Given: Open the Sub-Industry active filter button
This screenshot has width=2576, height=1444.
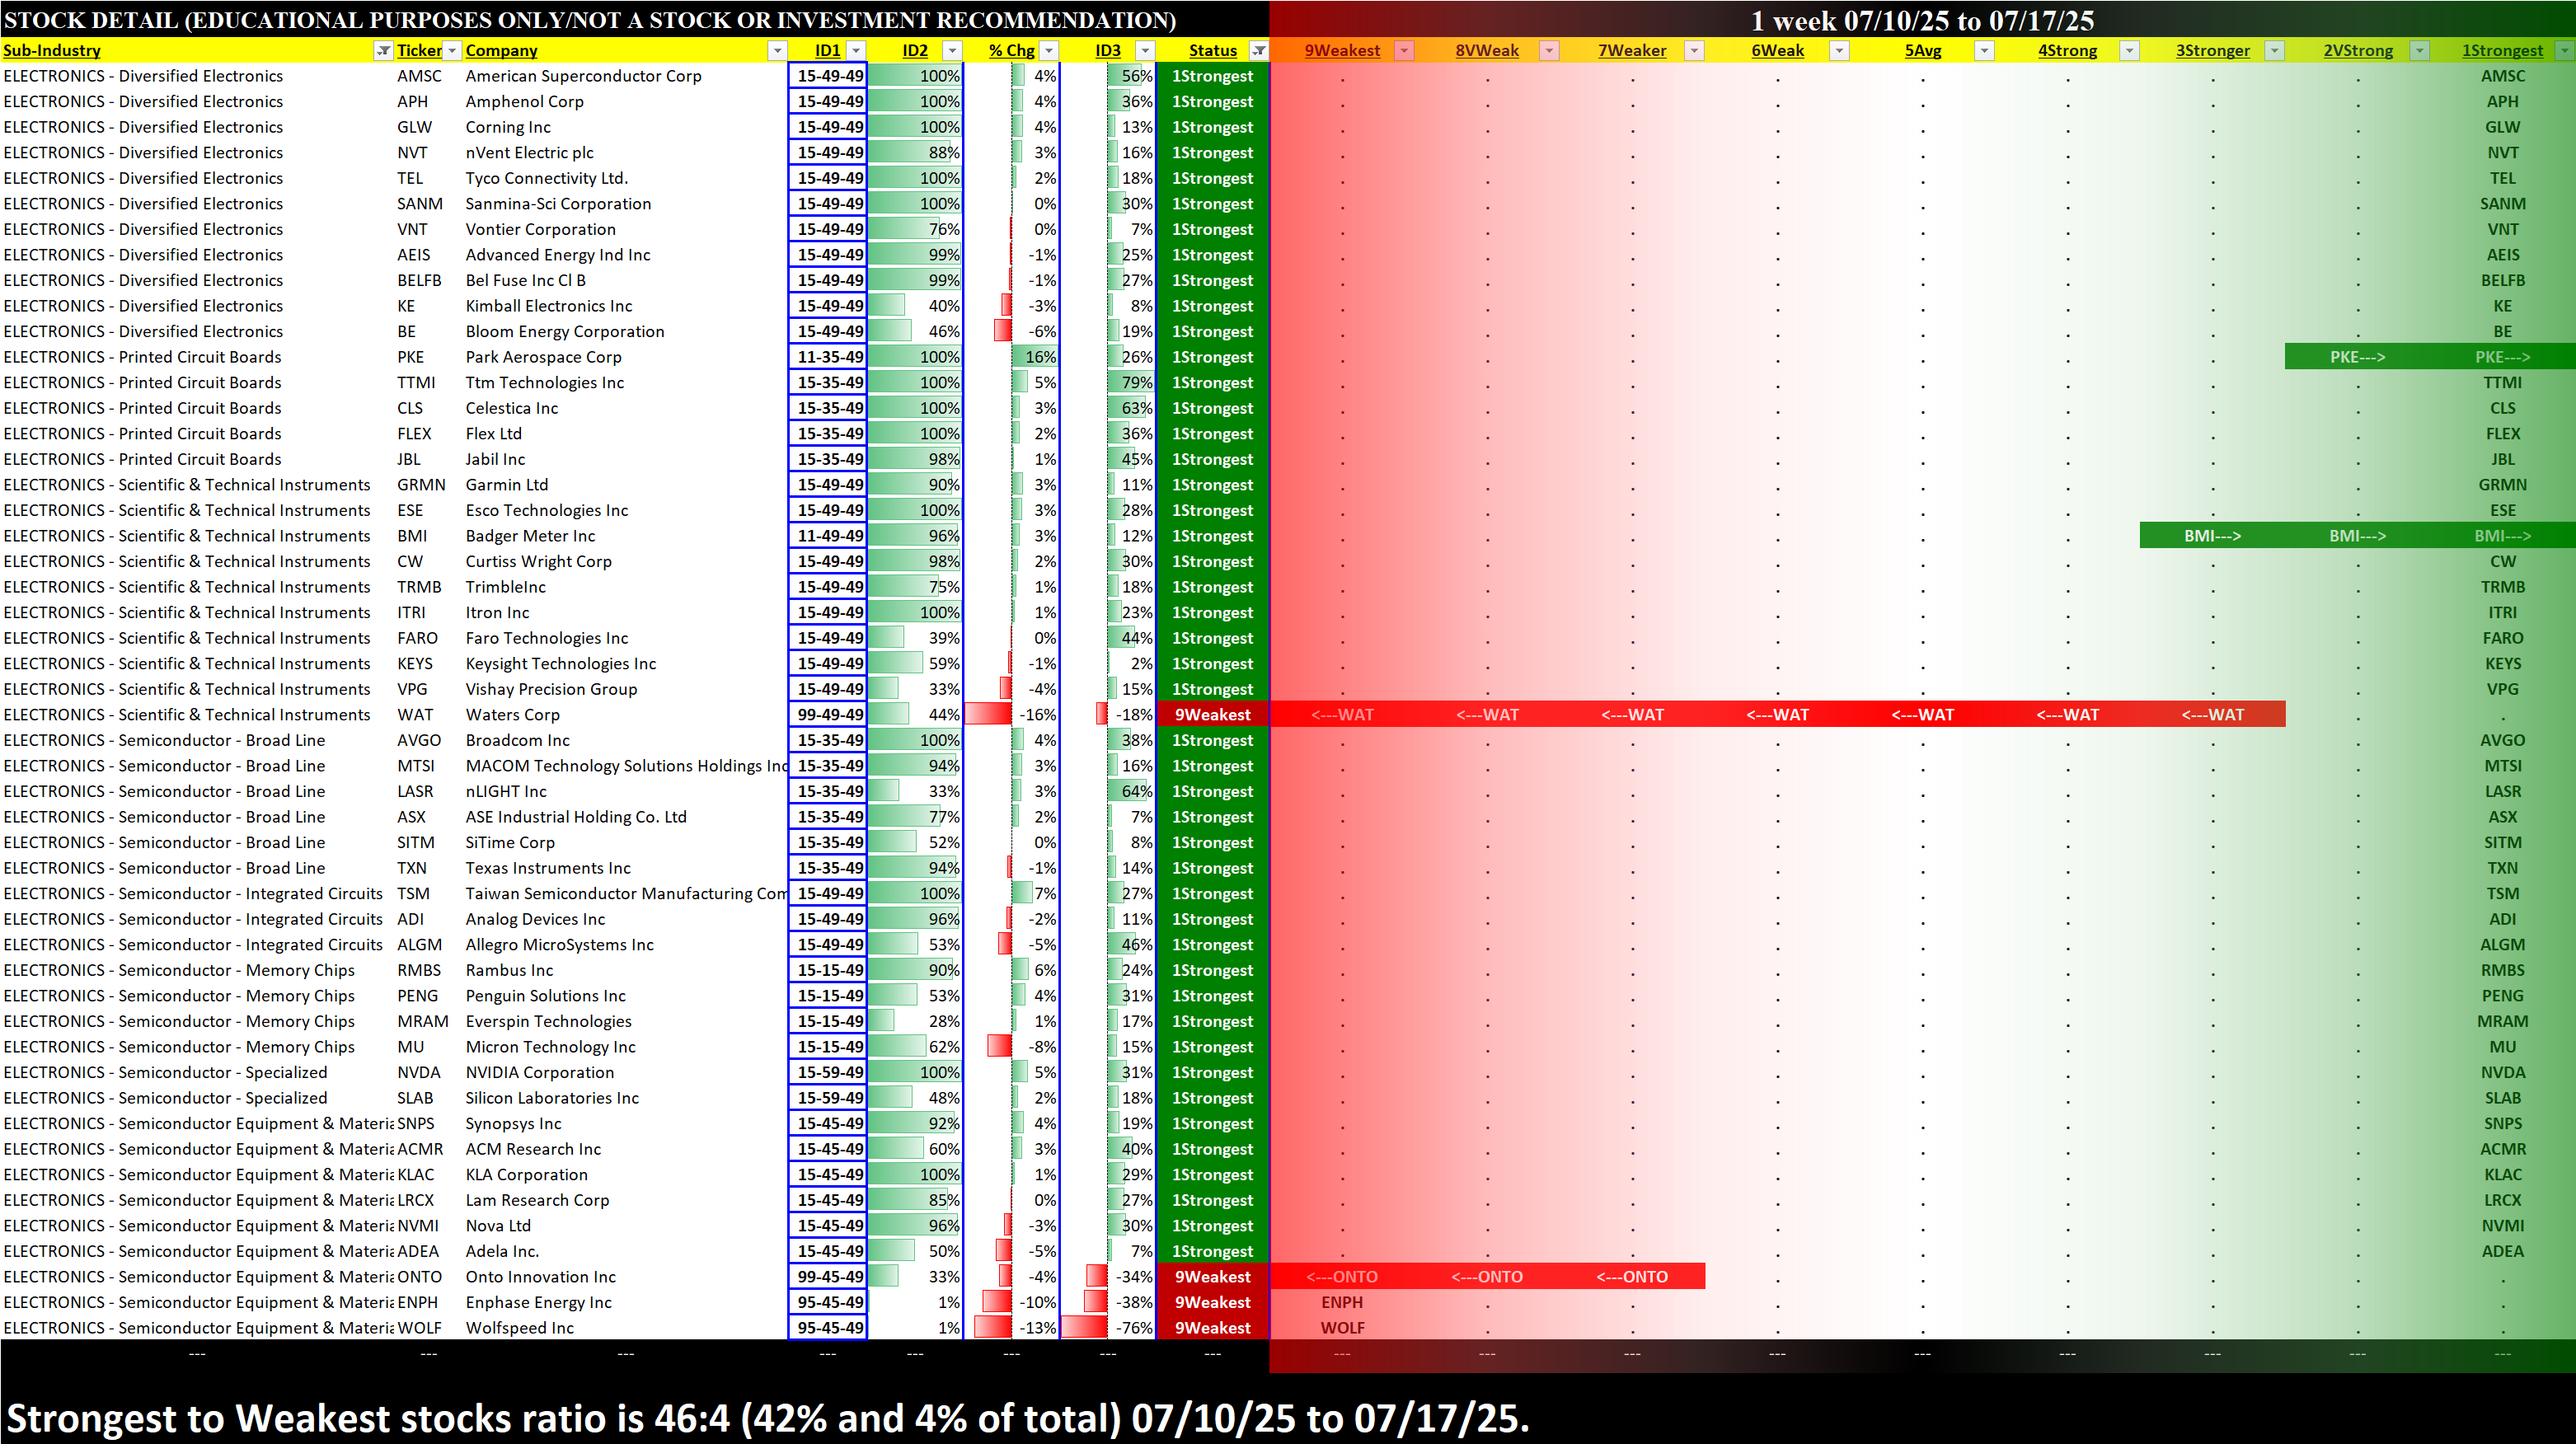Looking at the screenshot, I should (x=383, y=51).
